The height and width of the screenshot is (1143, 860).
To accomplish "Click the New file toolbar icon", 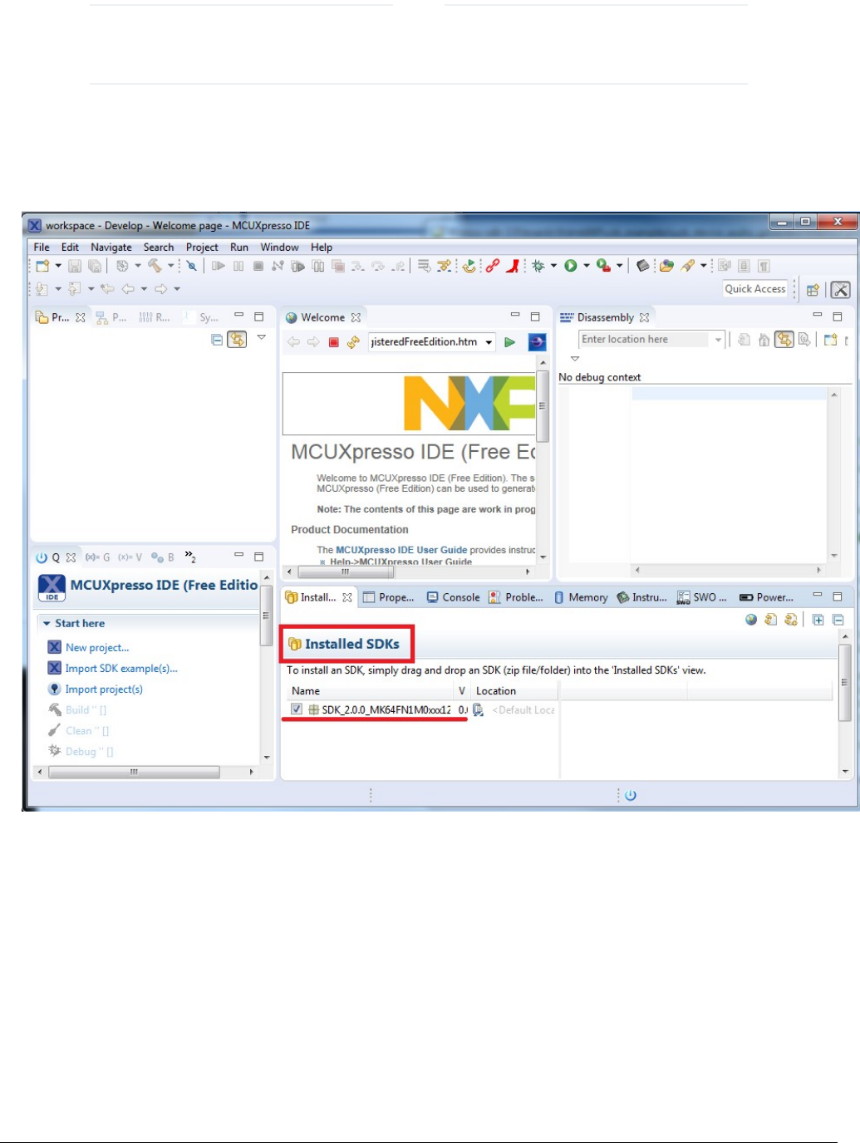I will (x=42, y=266).
